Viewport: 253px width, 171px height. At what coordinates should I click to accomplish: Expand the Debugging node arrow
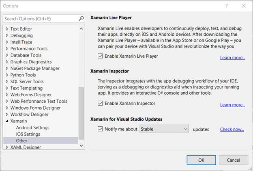[x=7, y=35]
